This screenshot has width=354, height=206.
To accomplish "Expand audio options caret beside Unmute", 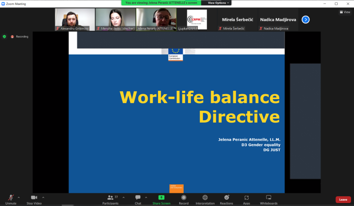I will click(19, 197).
